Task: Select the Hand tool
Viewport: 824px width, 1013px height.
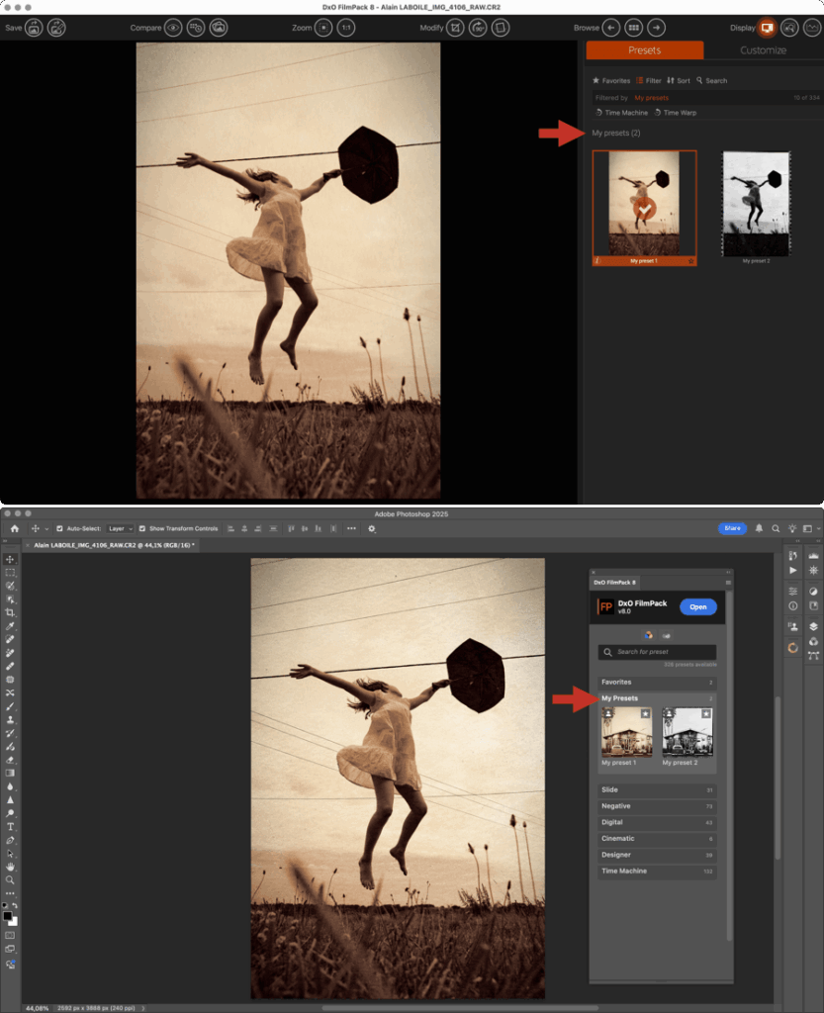Action: [11, 866]
